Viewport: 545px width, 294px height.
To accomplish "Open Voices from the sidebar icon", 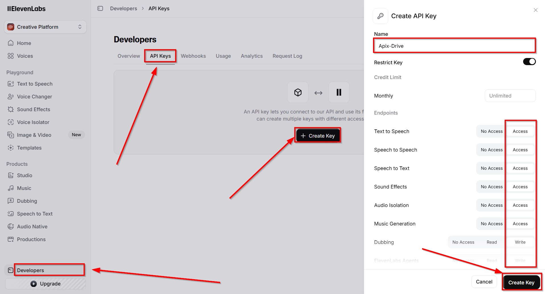I will click(11, 56).
